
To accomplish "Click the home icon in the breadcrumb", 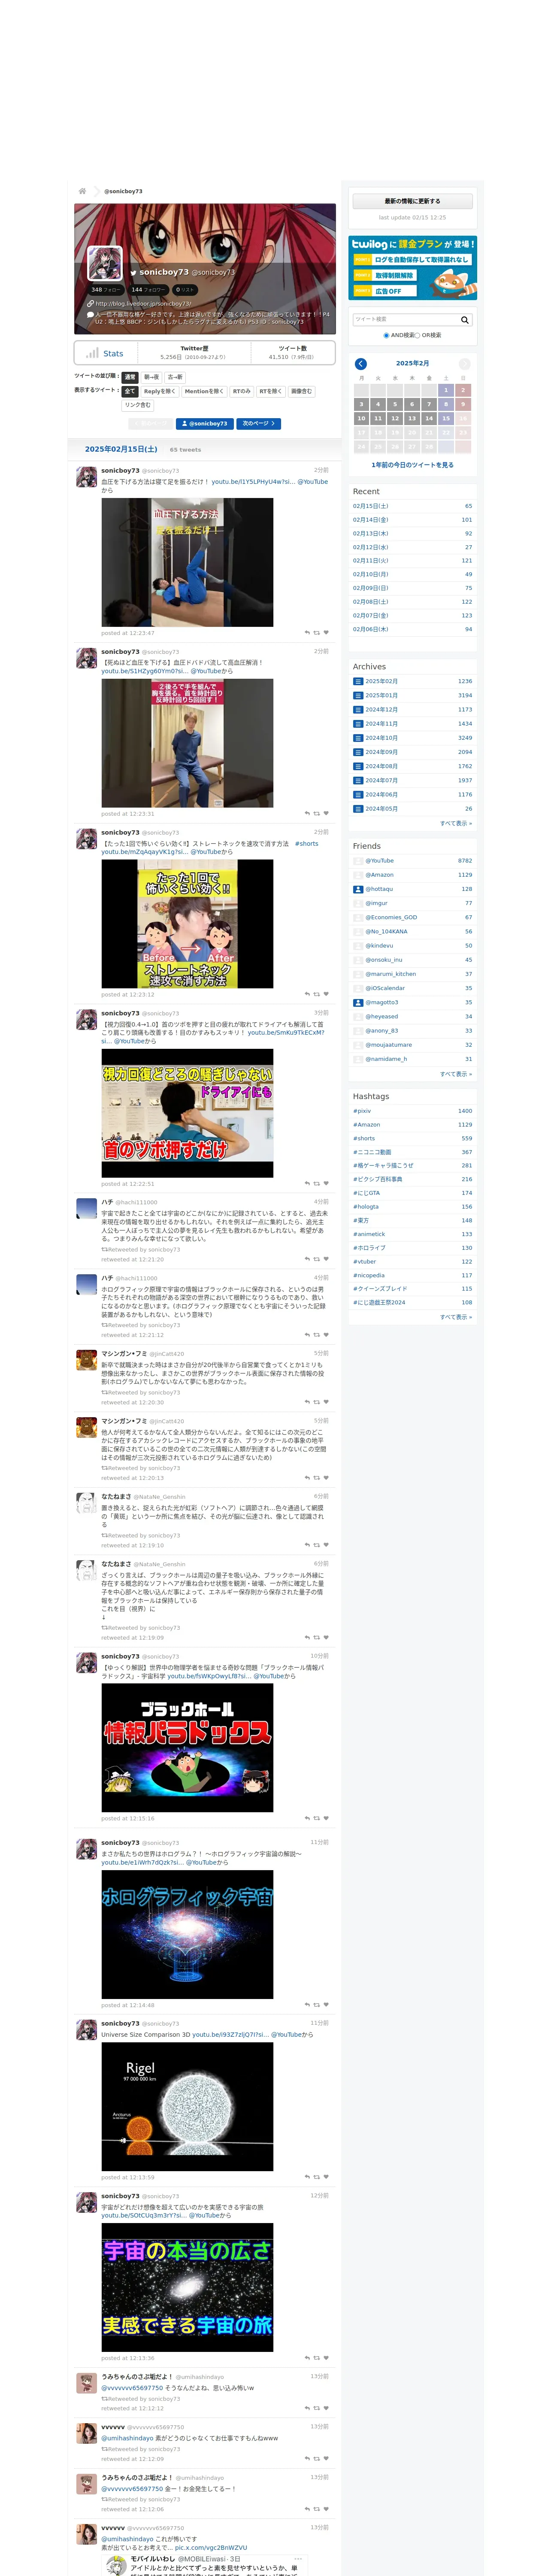I will 82,191.
